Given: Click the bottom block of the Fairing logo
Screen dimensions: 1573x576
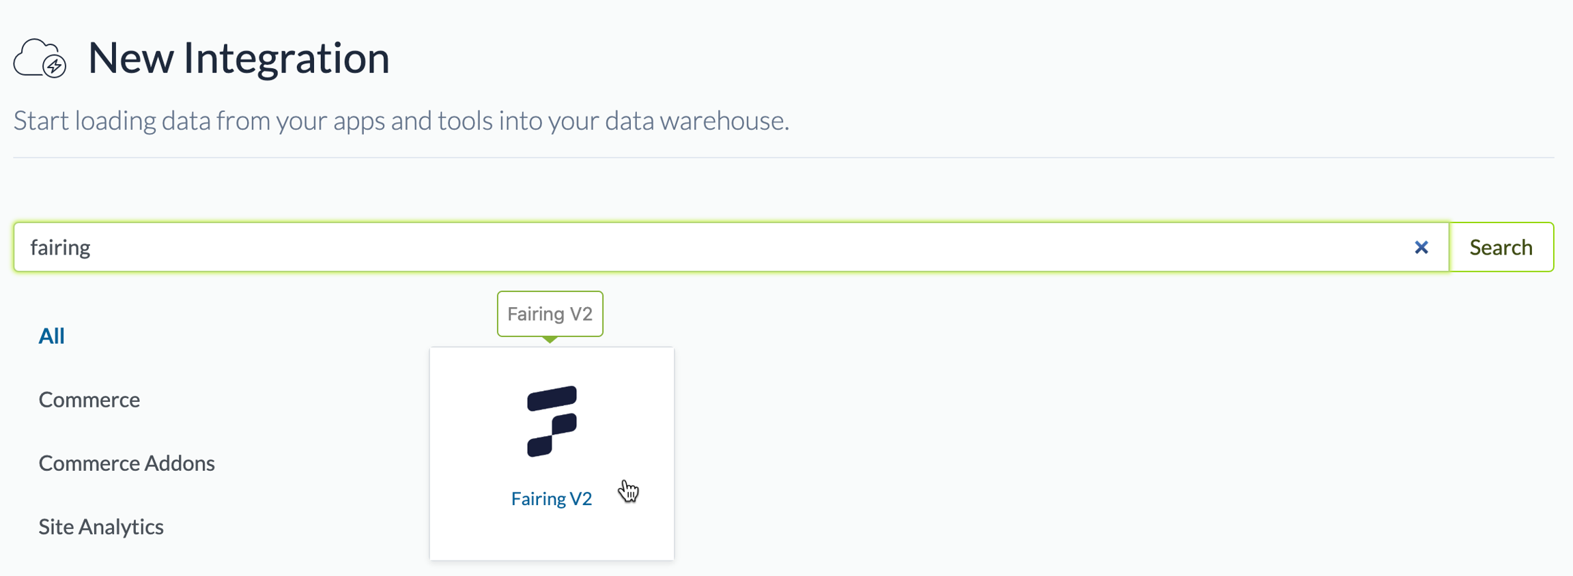Looking at the screenshot, I should pos(539,446).
